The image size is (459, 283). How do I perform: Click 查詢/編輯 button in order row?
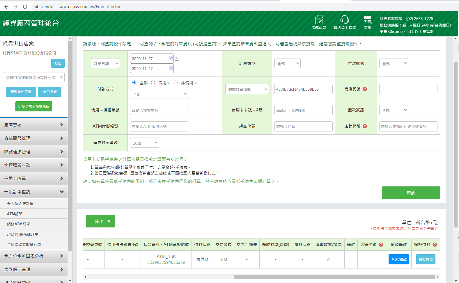coord(399,259)
